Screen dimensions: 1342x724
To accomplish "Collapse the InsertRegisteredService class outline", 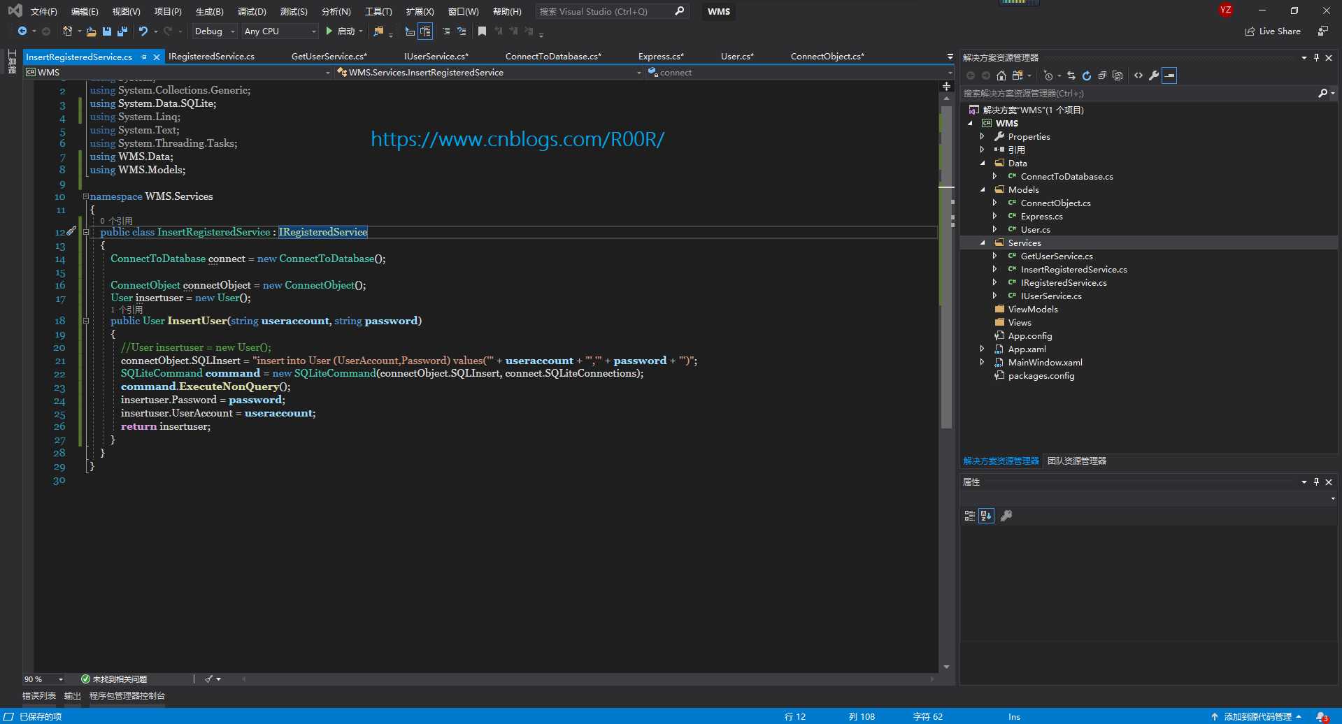I will (86, 232).
